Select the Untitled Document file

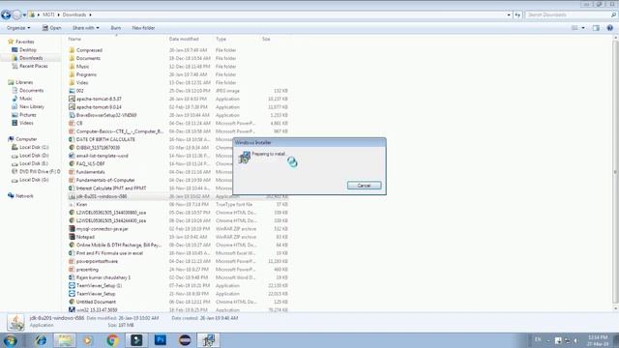[96, 302]
